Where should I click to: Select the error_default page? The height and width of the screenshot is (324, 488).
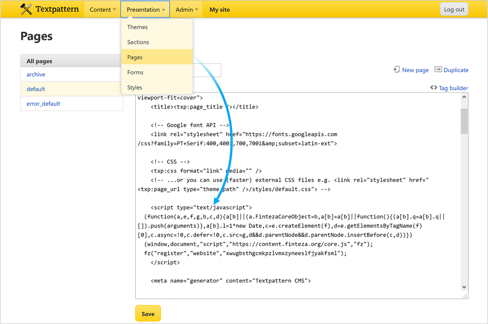coord(43,103)
